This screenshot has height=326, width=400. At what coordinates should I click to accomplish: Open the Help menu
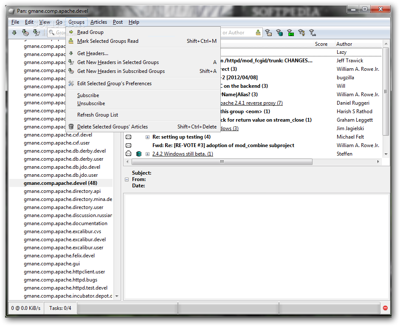(134, 22)
